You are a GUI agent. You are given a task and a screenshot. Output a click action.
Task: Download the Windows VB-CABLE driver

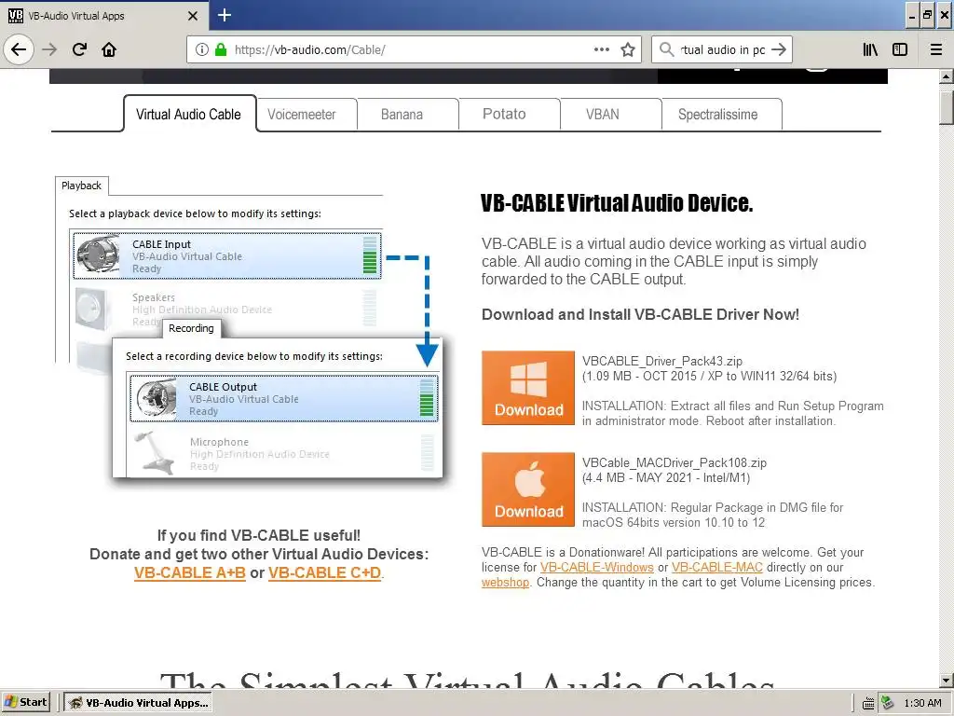click(x=528, y=388)
